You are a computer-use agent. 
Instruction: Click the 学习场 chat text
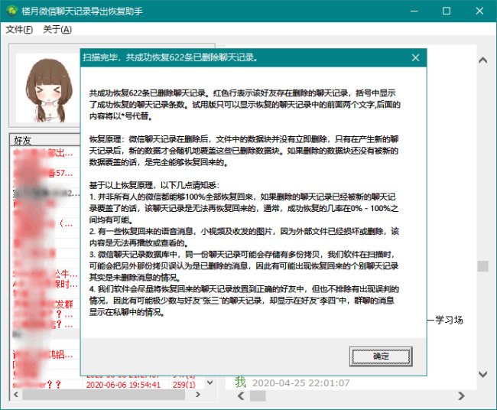click(449, 320)
